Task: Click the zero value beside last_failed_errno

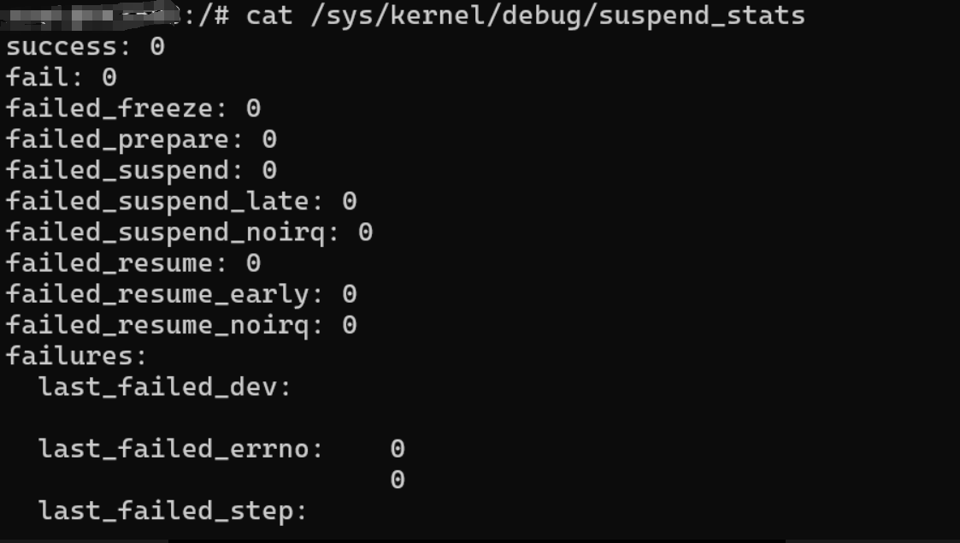Action: 397,449
